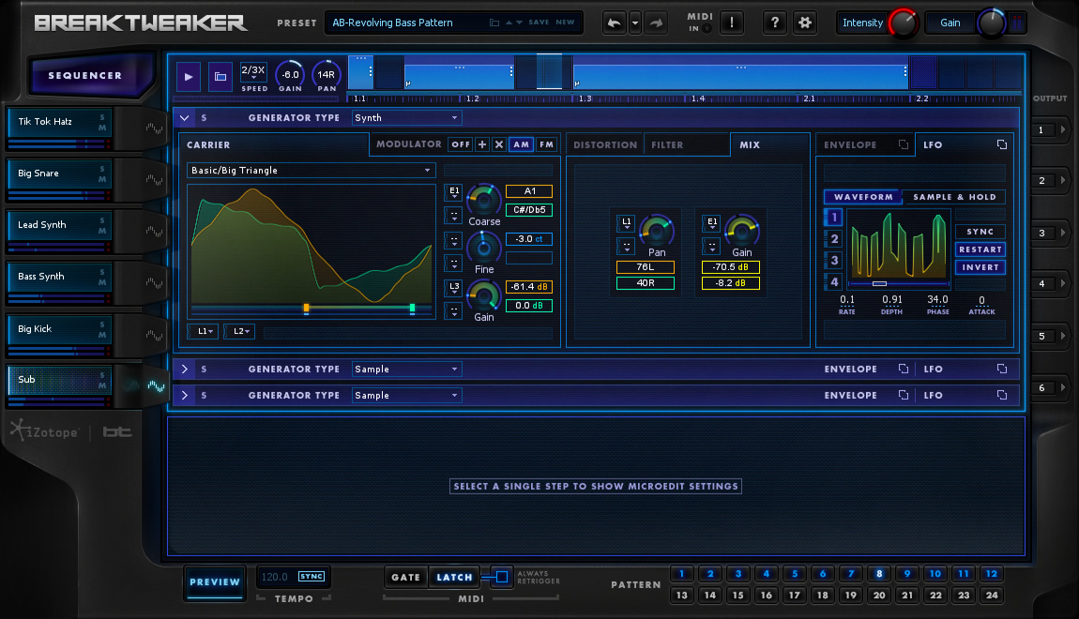
Task: Open Sub track waveform icon
Action: pyautogui.click(x=156, y=385)
